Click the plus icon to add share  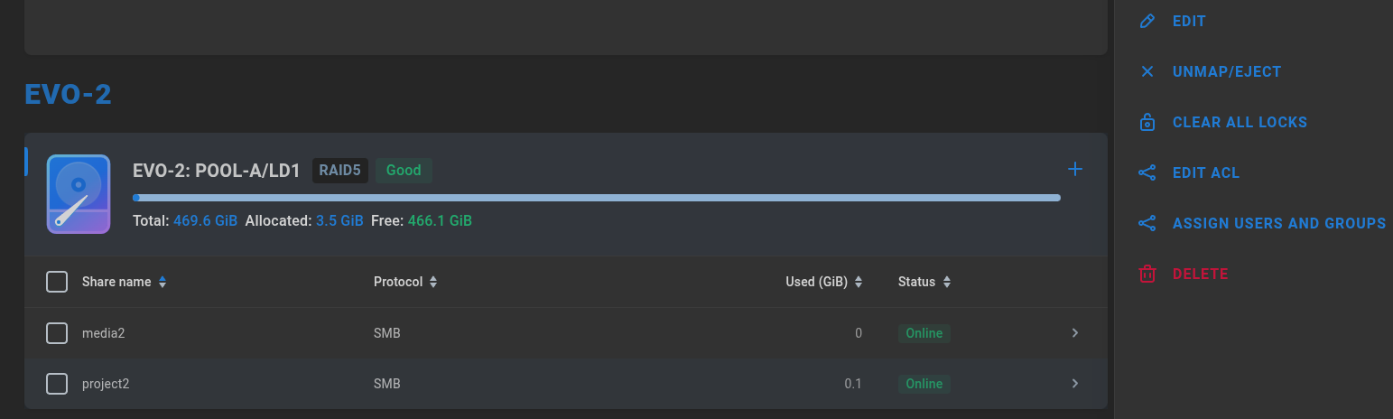pos(1075,169)
